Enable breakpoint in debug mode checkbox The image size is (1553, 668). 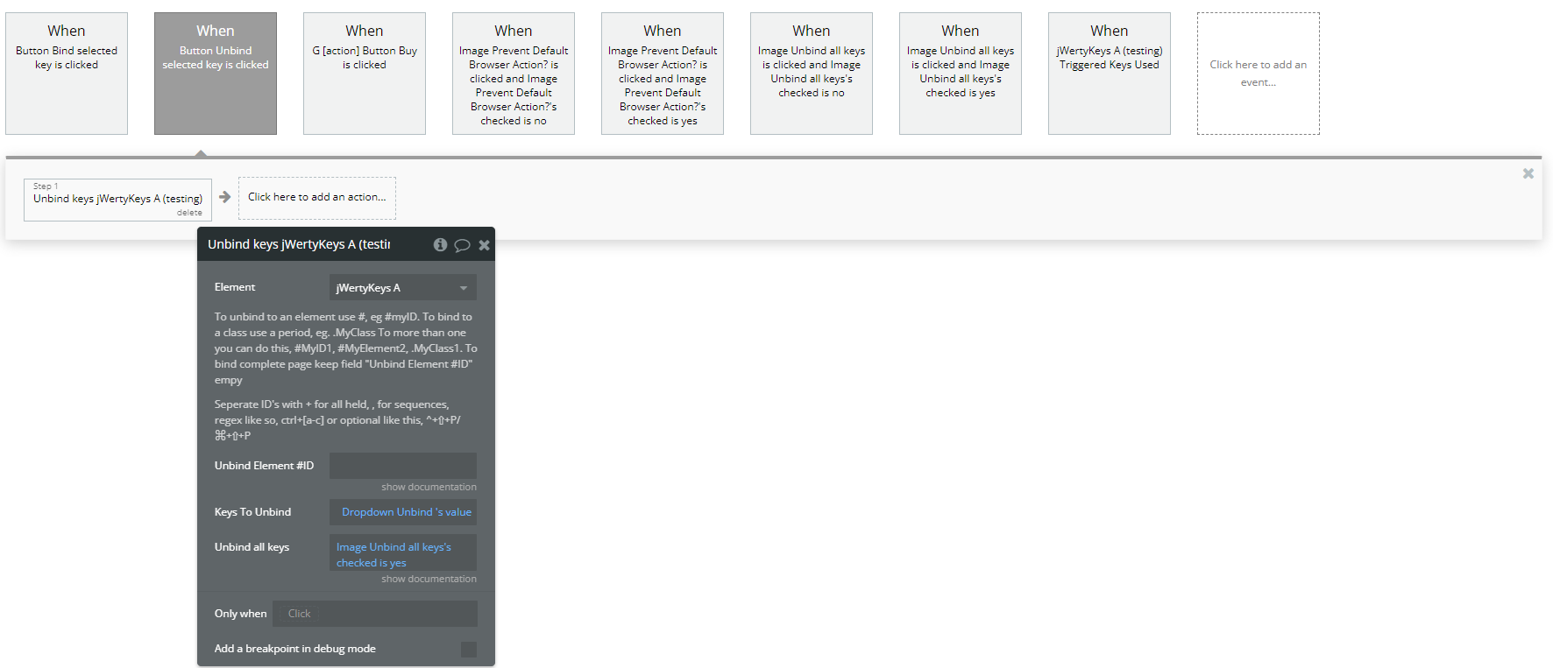click(x=469, y=649)
